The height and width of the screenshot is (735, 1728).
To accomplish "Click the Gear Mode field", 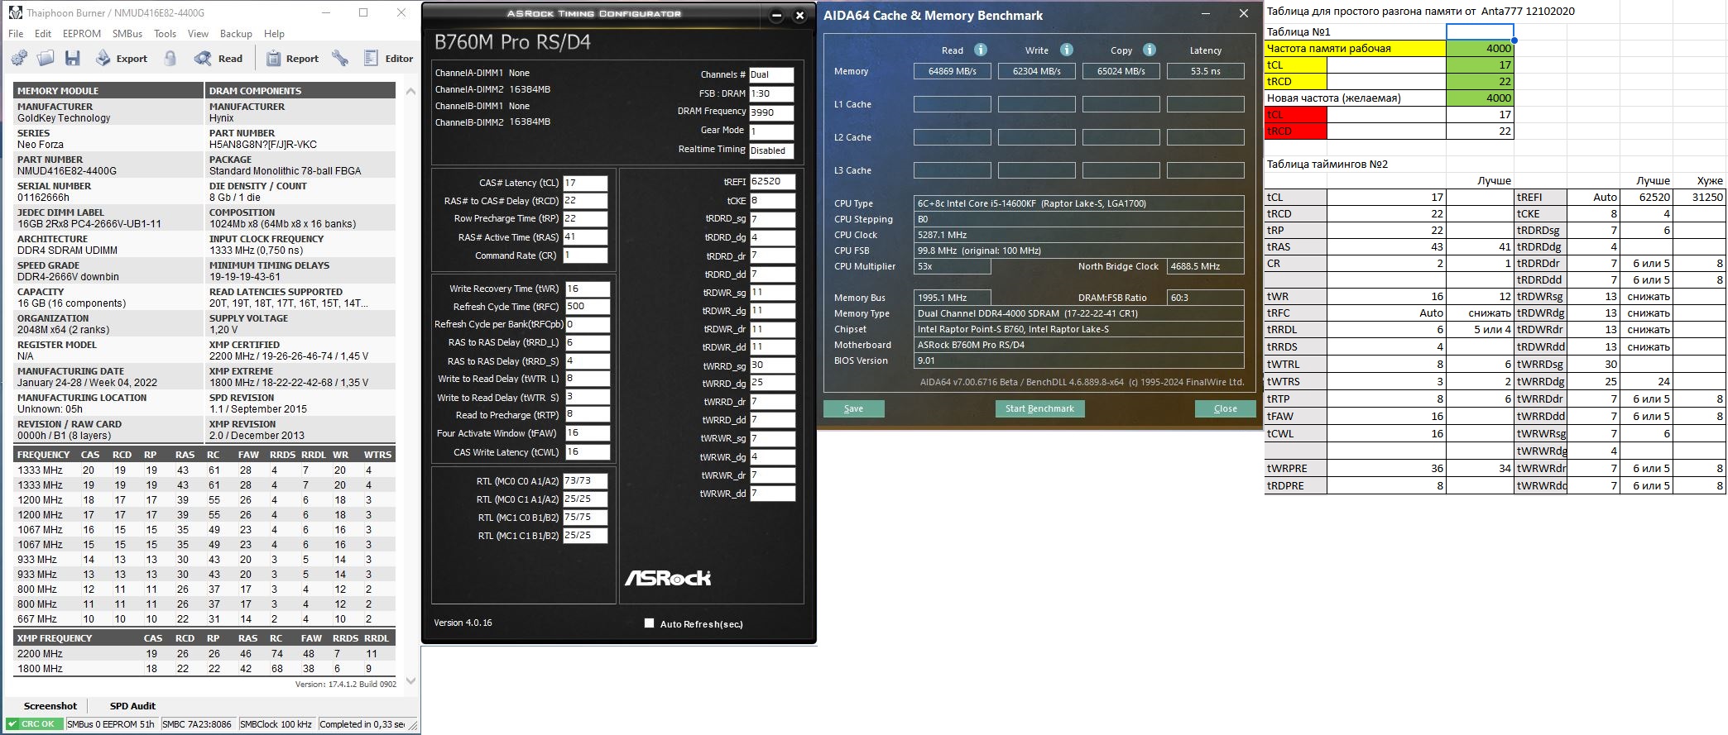I will 770,131.
